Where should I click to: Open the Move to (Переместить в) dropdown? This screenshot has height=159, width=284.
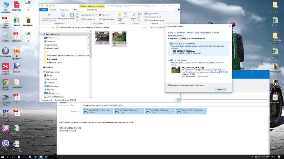89,15
